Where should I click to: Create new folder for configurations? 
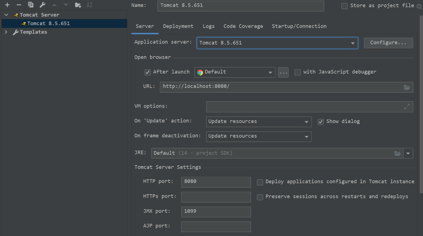[78, 5]
